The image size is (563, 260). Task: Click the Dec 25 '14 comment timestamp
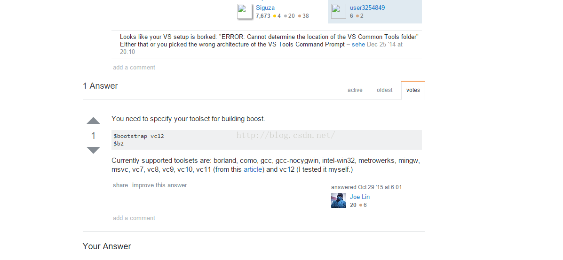pos(384,45)
